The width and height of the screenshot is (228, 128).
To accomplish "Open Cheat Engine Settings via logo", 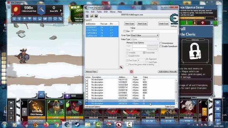I will point(174,19).
